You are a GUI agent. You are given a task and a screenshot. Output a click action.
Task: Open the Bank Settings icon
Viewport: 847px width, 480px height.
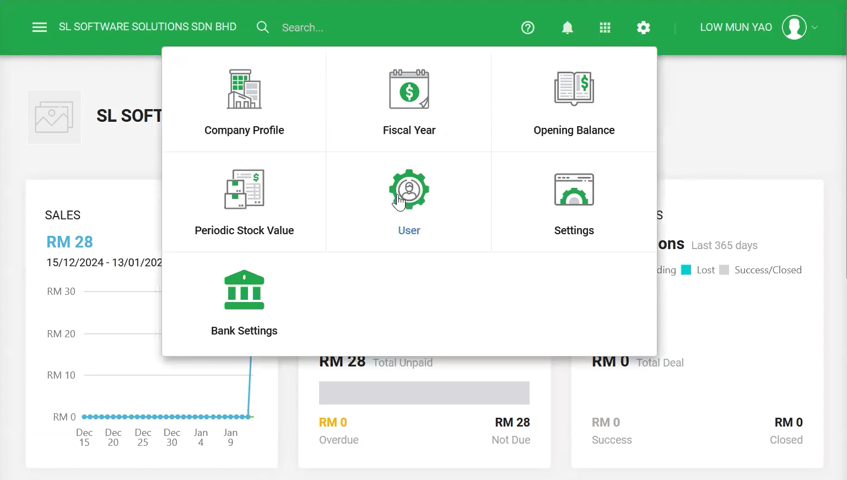coord(244,290)
